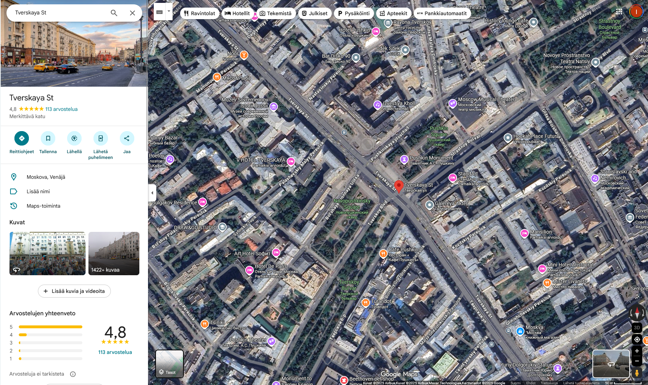Click the Turandot restaurant marker

click(x=366, y=302)
